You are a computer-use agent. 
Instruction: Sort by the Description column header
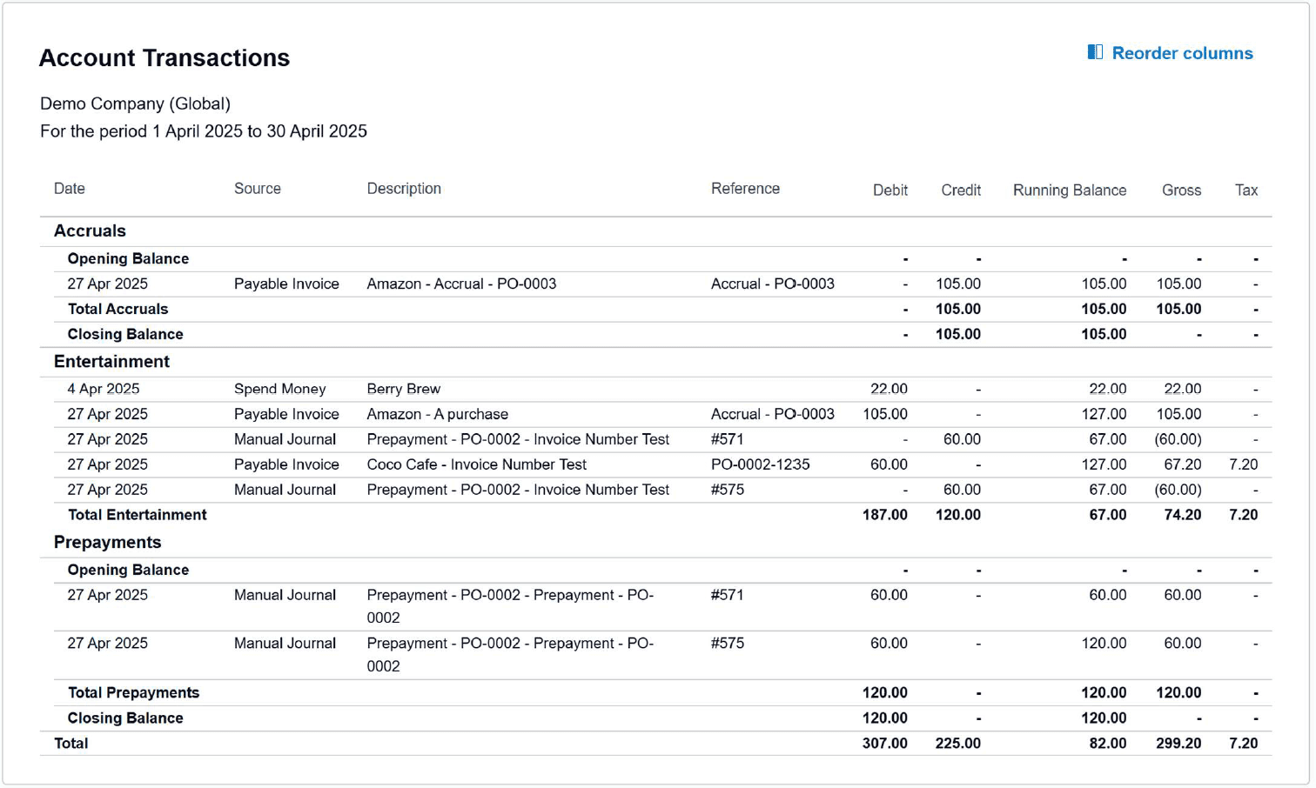403,188
